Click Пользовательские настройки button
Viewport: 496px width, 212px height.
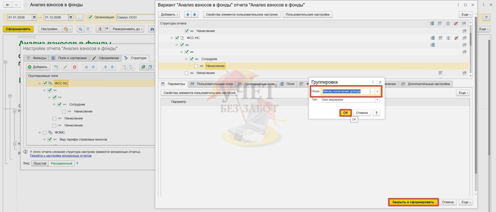pyautogui.click(x=307, y=14)
